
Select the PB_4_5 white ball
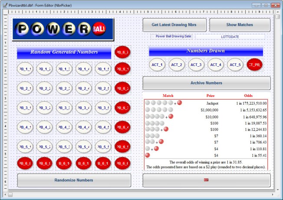coord(103,127)
